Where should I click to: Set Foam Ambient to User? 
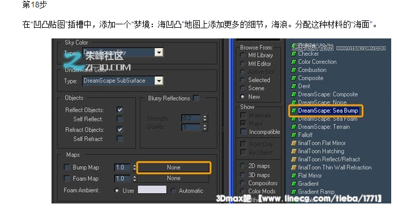click(117, 190)
